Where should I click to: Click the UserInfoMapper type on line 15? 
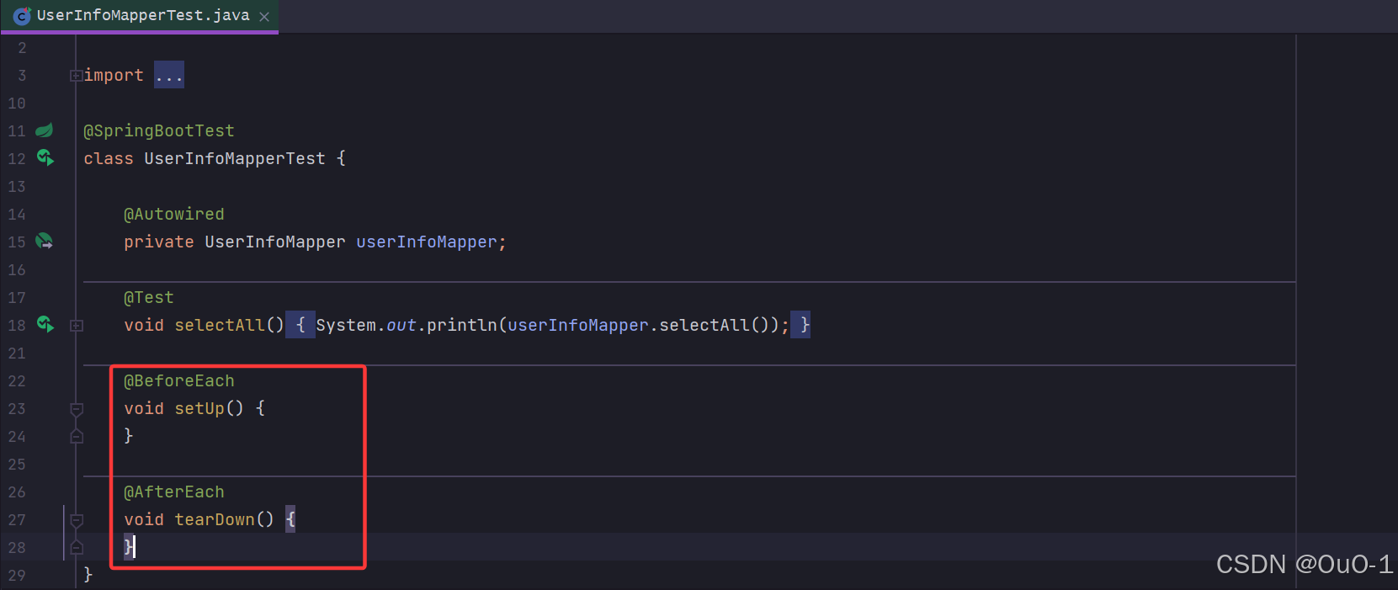click(x=275, y=242)
